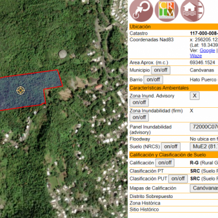
Task: Toggle Municipio layer on/off
Action: (x=160, y=70)
